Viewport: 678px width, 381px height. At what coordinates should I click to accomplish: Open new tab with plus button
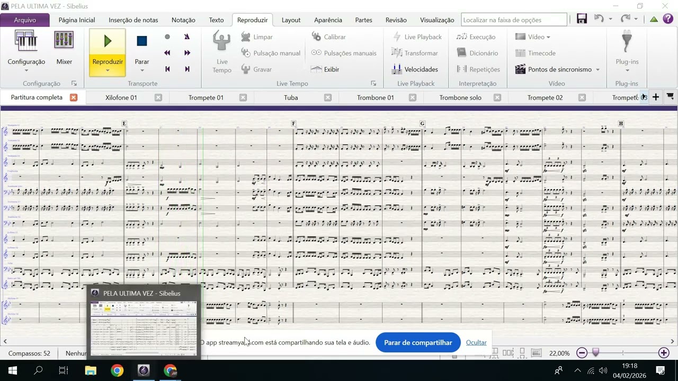click(656, 97)
